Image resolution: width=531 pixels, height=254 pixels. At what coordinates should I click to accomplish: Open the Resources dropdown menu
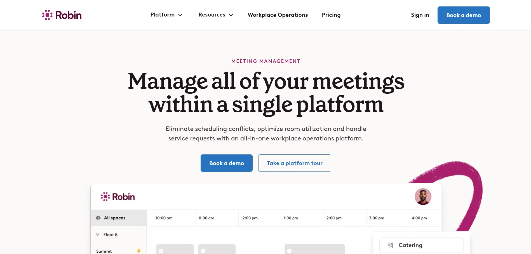click(x=215, y=15)
